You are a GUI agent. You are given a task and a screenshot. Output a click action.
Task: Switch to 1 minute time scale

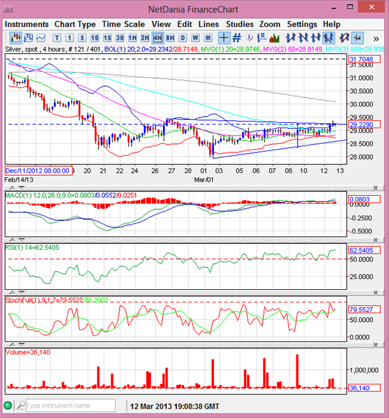coord(70,38)
